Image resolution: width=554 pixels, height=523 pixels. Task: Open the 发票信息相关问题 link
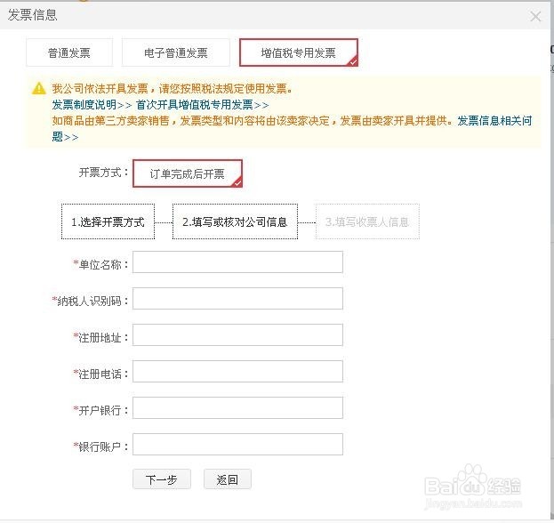pos(494,121)
